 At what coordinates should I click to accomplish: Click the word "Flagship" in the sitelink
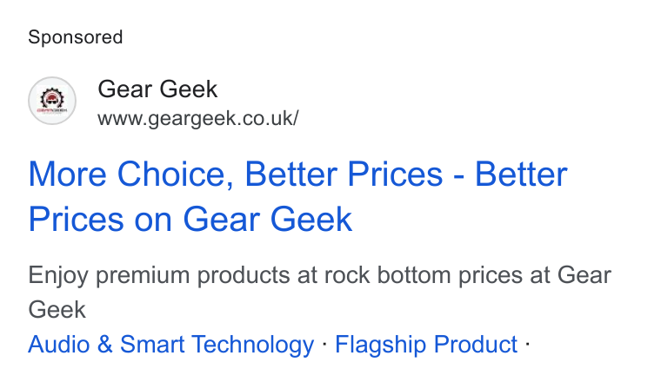tap(381, 345)
